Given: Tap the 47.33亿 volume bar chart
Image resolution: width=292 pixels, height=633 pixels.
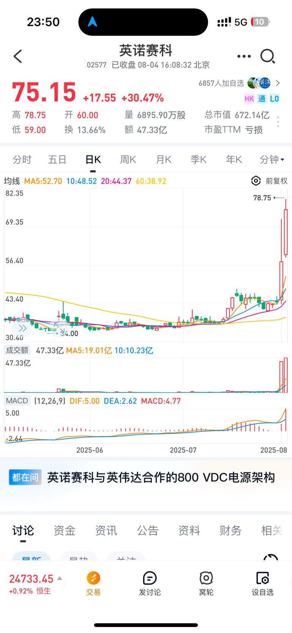Looking at the screenshot, I should (146, 375).
